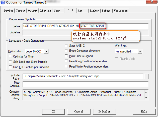Image resolution: width=158 pixels, height=117 pixels.
Task: Click the Misc Controls field
Action: click(86, 84)
